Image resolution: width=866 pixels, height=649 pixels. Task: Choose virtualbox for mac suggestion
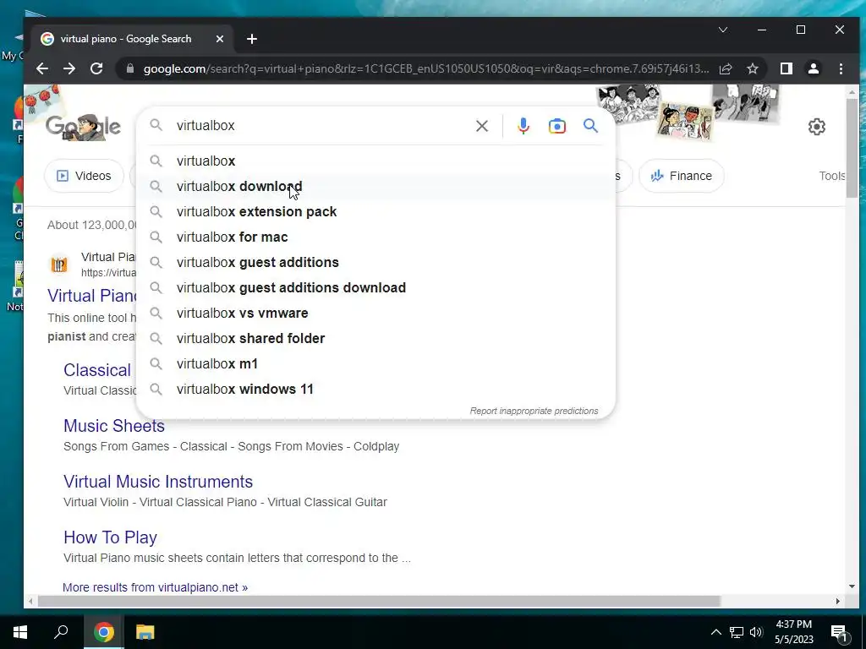click(375, 237)
